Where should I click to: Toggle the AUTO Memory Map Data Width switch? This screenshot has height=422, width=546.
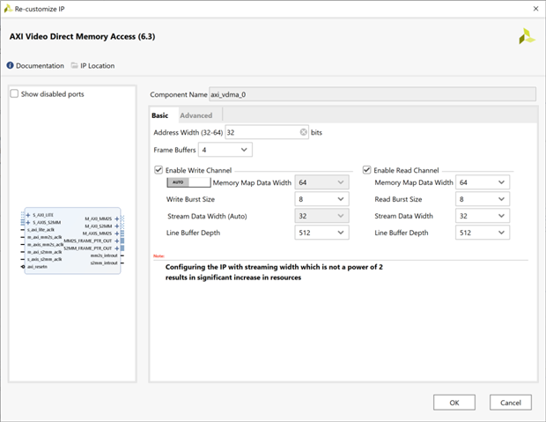tap(188, 182)
